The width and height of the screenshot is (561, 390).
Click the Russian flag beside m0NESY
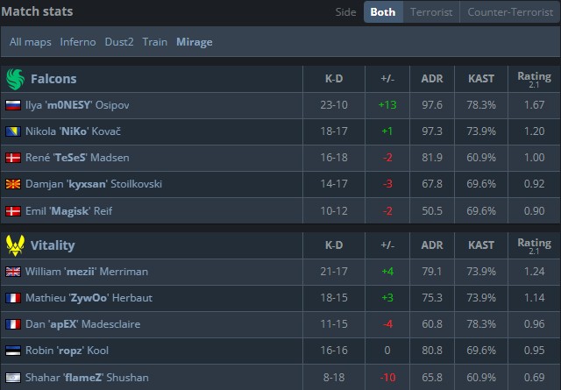13,105
